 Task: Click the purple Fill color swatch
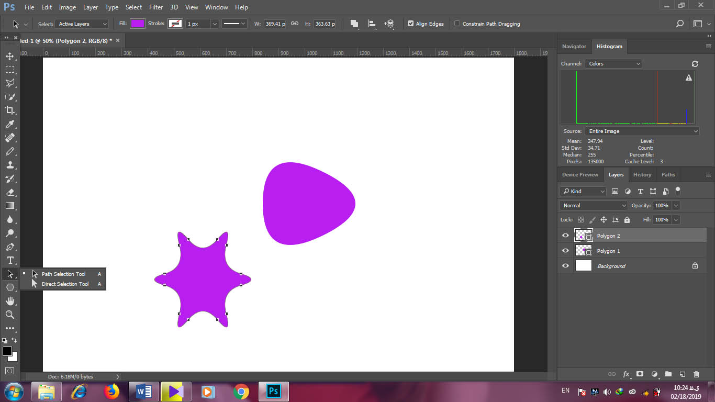point(138,24)
